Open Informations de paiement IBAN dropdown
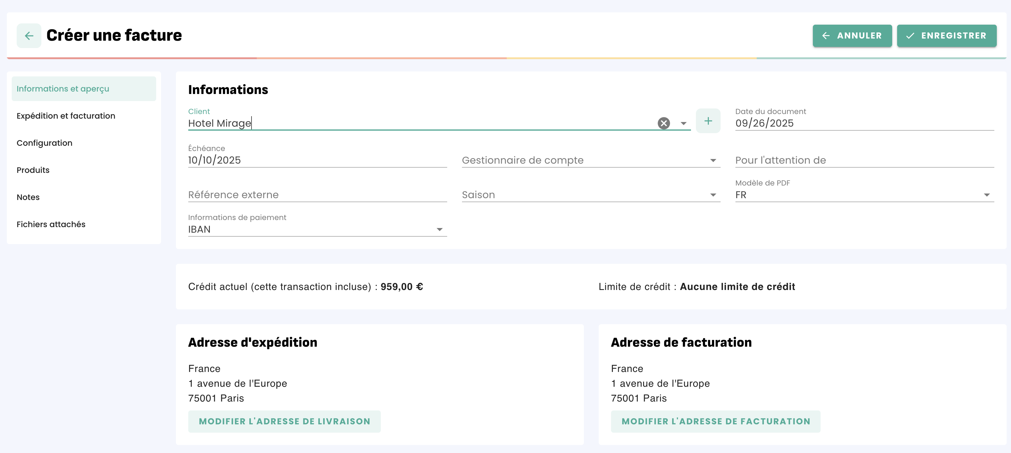Screen dimensions: 1011x453 pyautogui.click(x=439, y=230)
